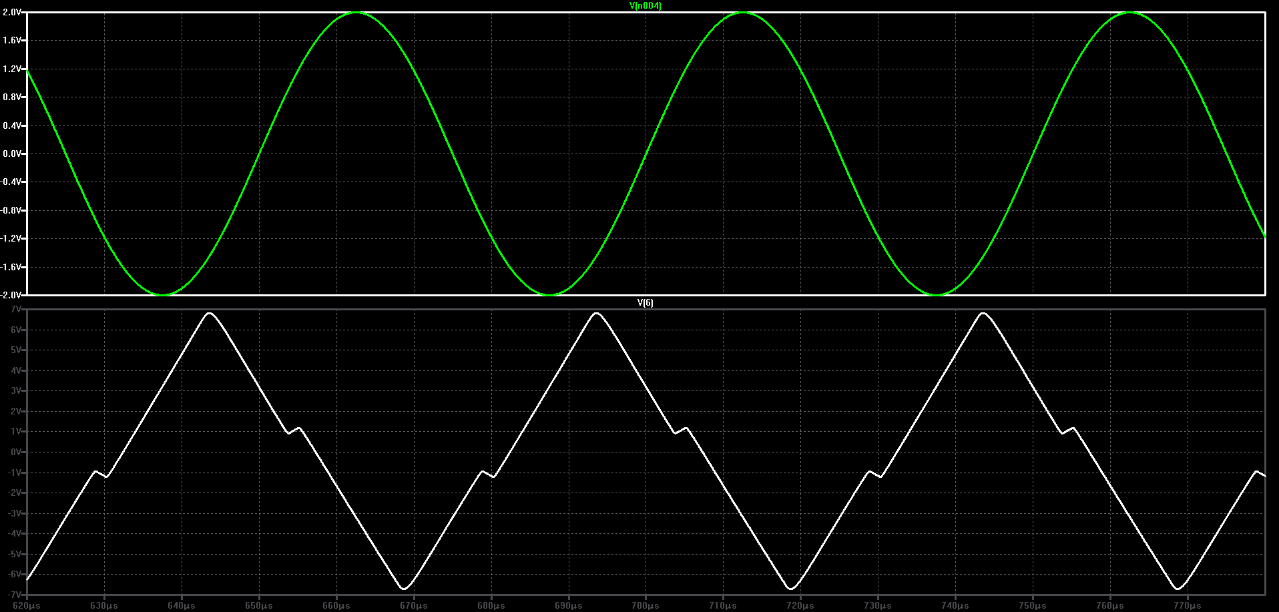This screenshot has width=1279, height=612.
Task: Select the 630µs time tick
Action: tap(104, 606)
